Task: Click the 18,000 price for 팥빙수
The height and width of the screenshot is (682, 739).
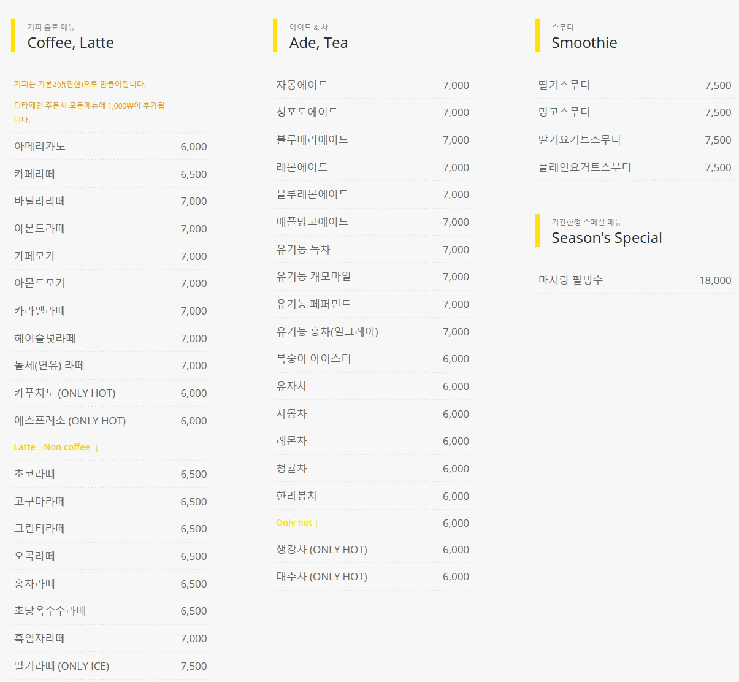Action: pos(714,280)
